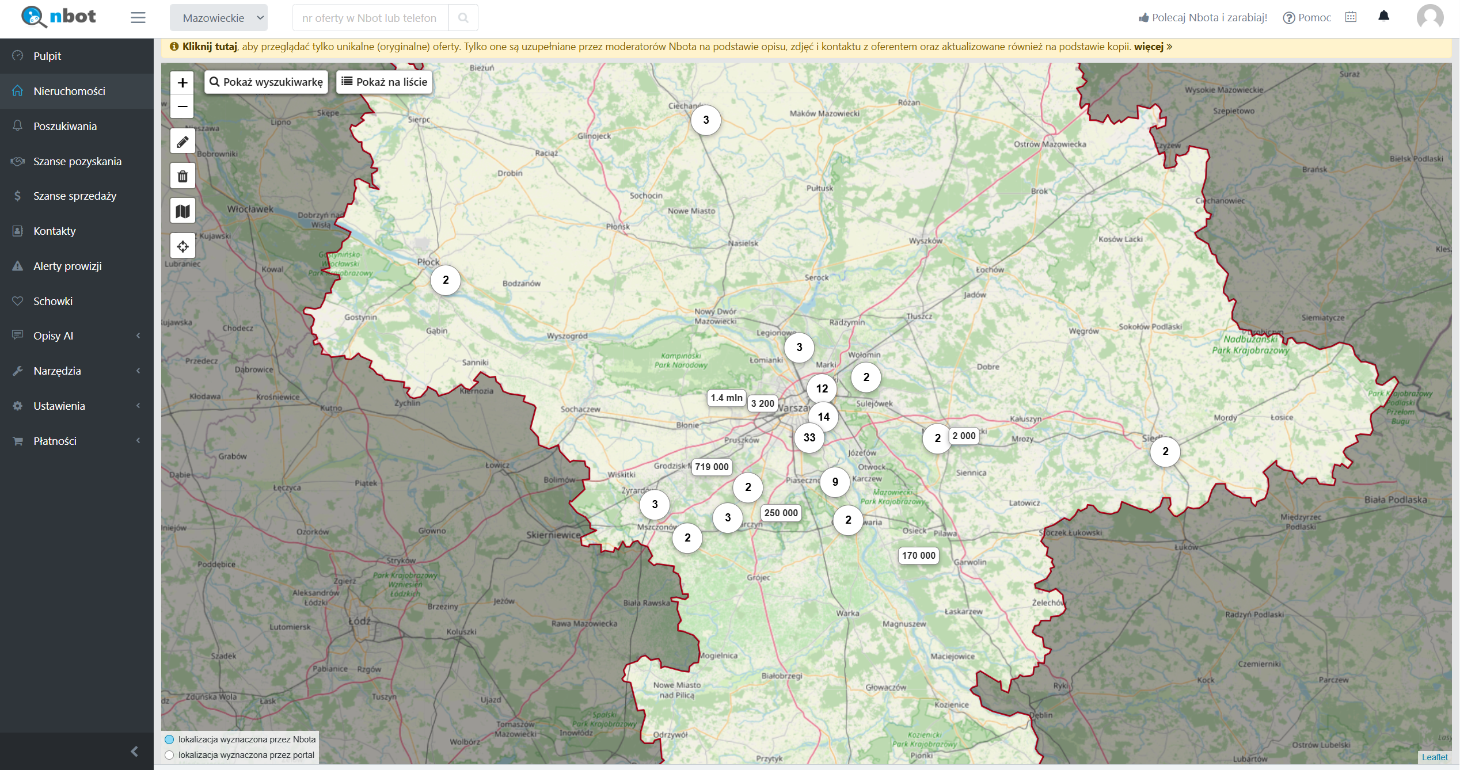
Task: Open Schowki
Action: pos(77,301)
